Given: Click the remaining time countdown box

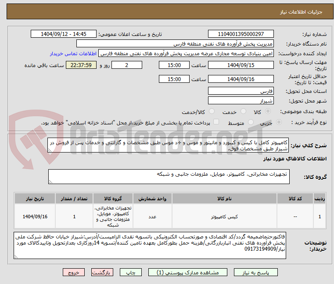Looking at the screenshot, I should [81, 65].
